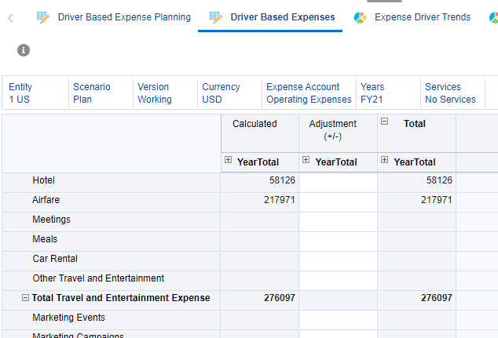Click the Meetings Calculated cell
Image resolution: width=498 pixels, height=338 pixels.
[x=259, y=222]
